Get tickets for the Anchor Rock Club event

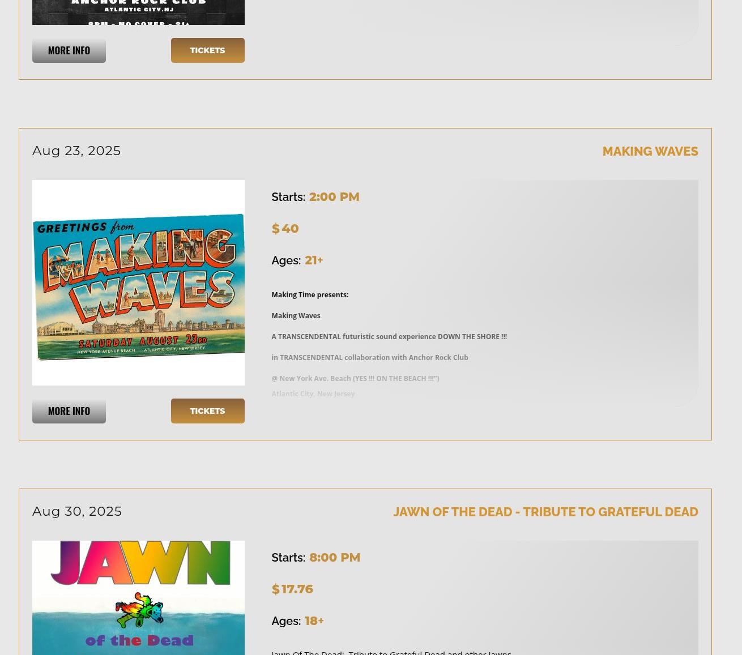point(207,50)
